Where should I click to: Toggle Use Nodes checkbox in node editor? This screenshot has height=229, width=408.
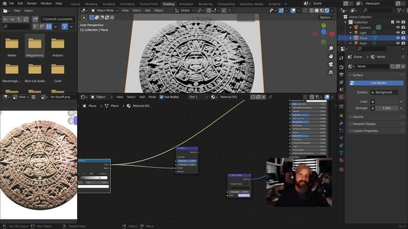coord(161,97)
